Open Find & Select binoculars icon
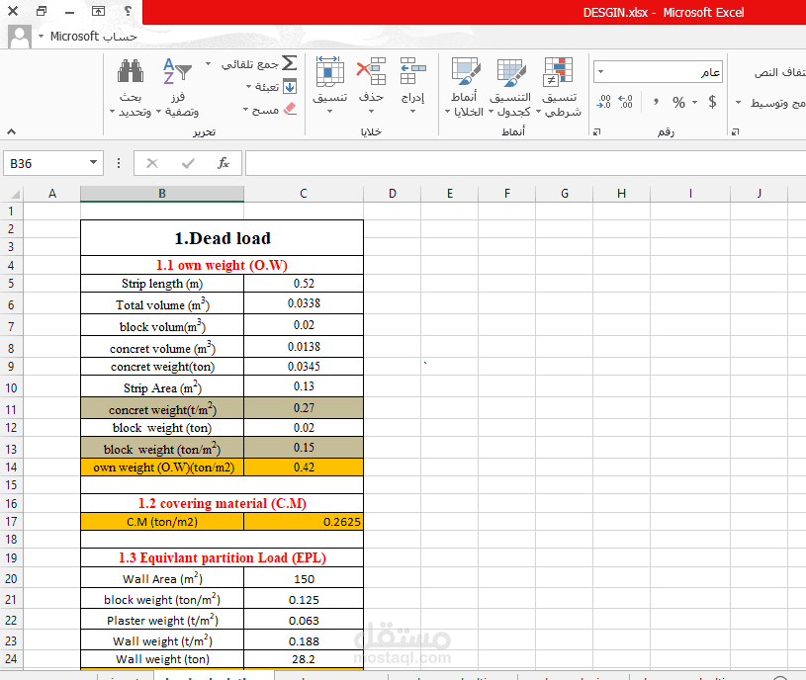 (x=131, y=71)
